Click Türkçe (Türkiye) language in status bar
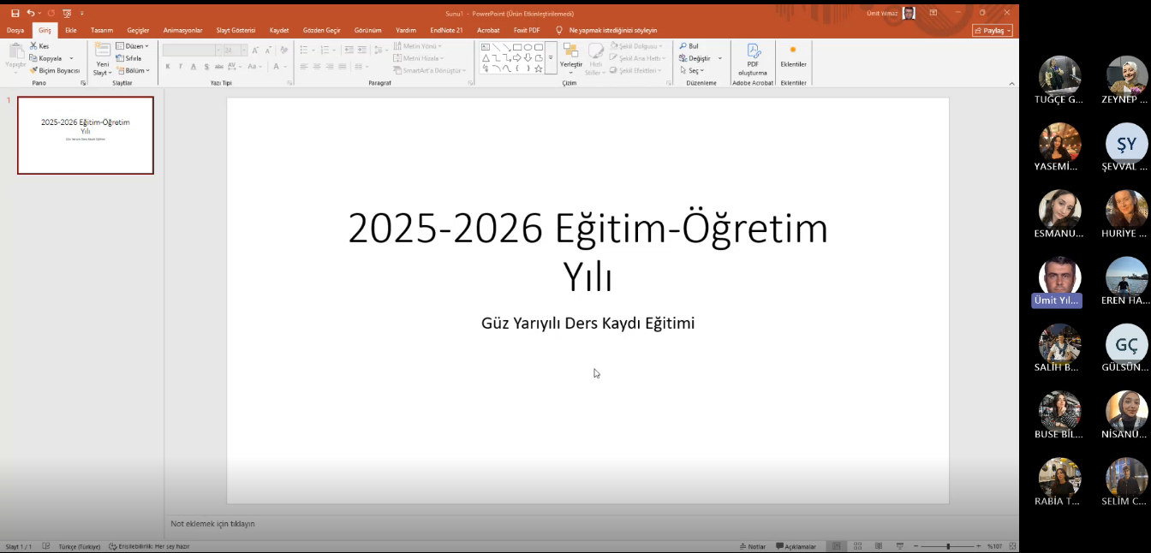This screenshot has height=553, width=1151. [x=79, y=546]
